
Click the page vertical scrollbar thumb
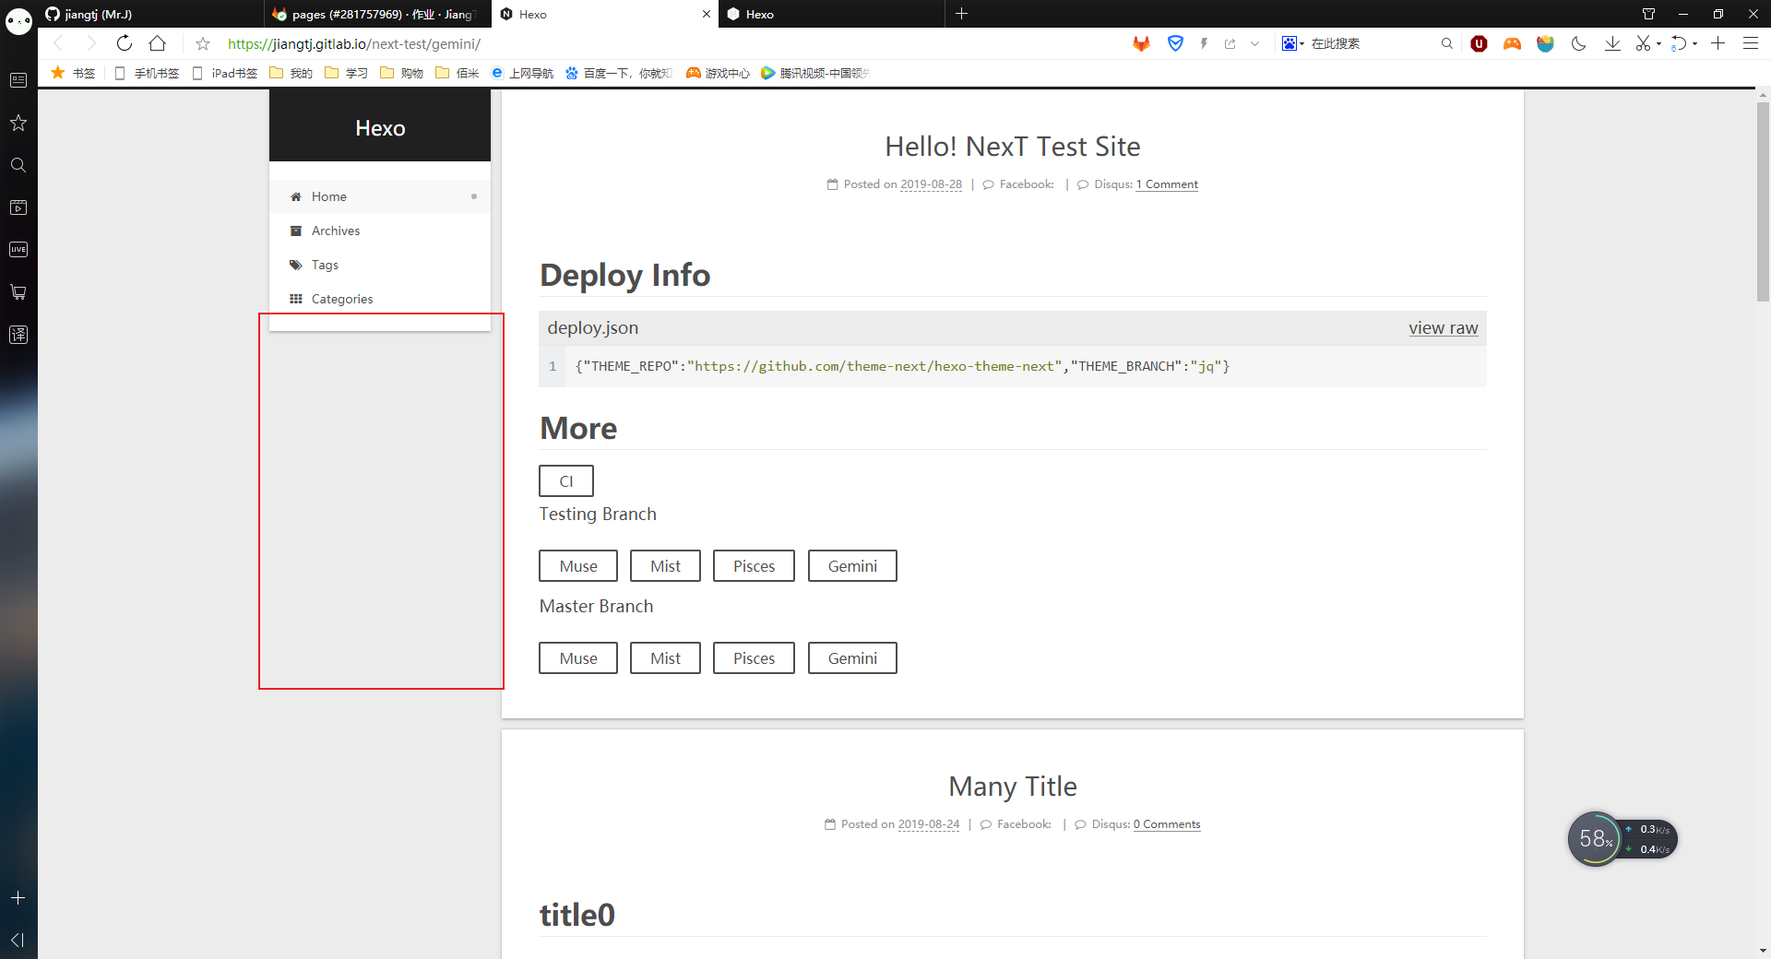[1763, 201]
